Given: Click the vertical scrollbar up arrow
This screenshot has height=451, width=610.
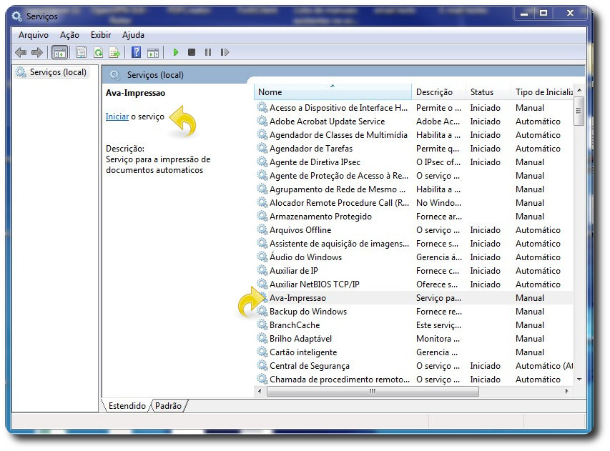Looking at the screenshot, I should pyautogui.click(x=579, y=90).
